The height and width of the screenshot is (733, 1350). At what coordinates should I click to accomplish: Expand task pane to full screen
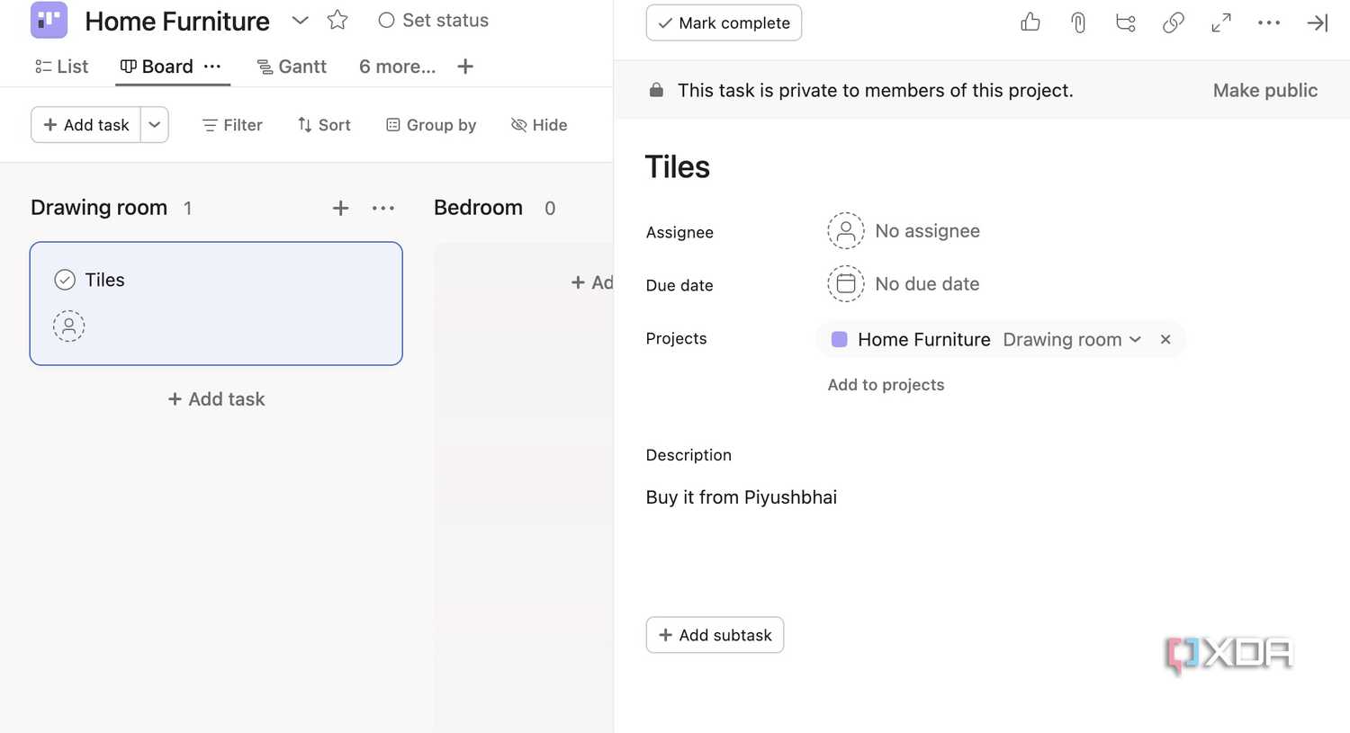1221,22
